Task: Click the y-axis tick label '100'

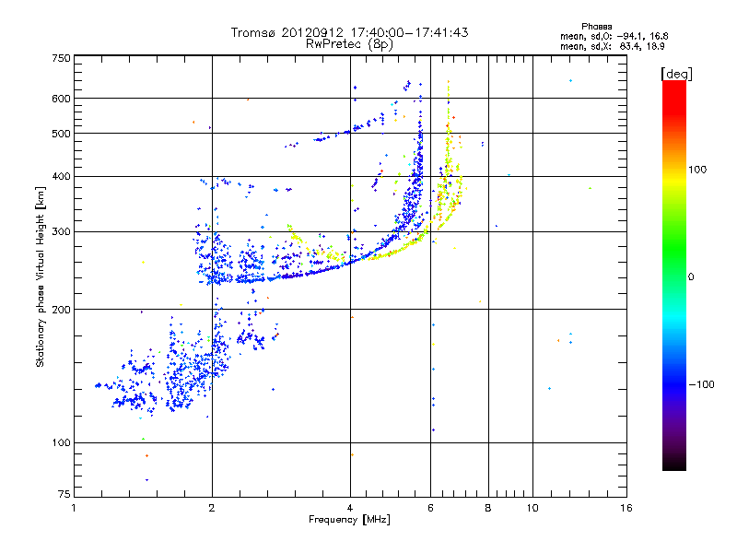Action: click(x=61, y=443)
